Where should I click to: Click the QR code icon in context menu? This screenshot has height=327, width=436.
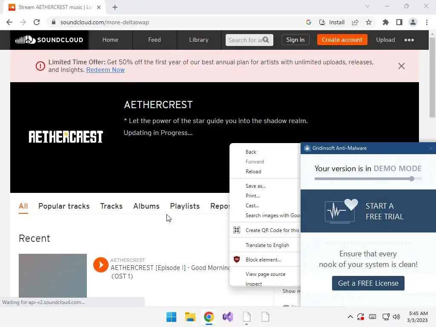[237, 230]
